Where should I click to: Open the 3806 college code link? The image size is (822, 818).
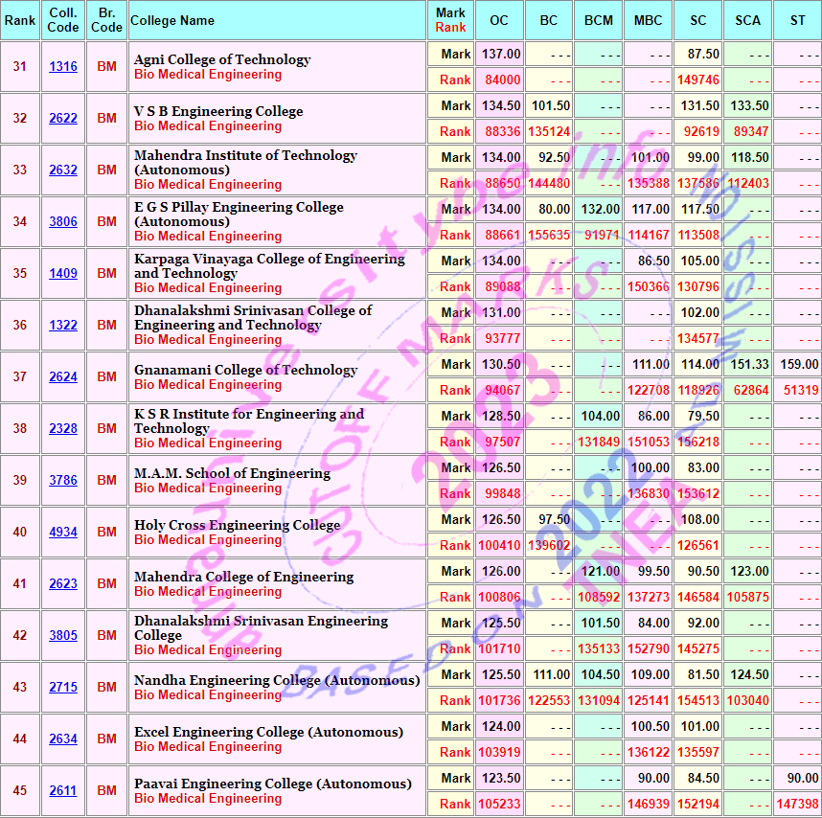tap(63, 222)
